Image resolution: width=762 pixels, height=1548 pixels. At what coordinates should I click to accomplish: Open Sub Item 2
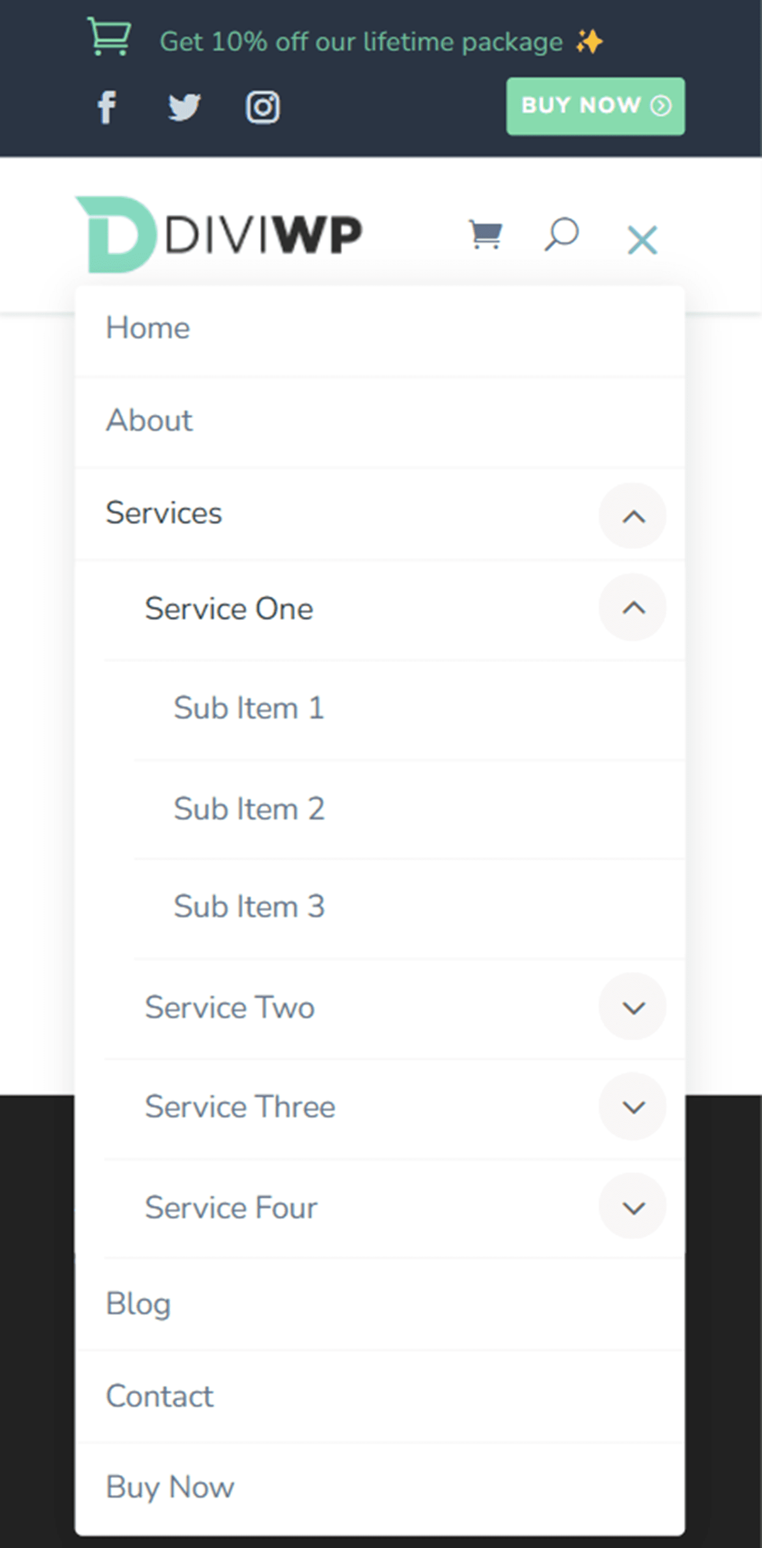[x=249, y=809]
